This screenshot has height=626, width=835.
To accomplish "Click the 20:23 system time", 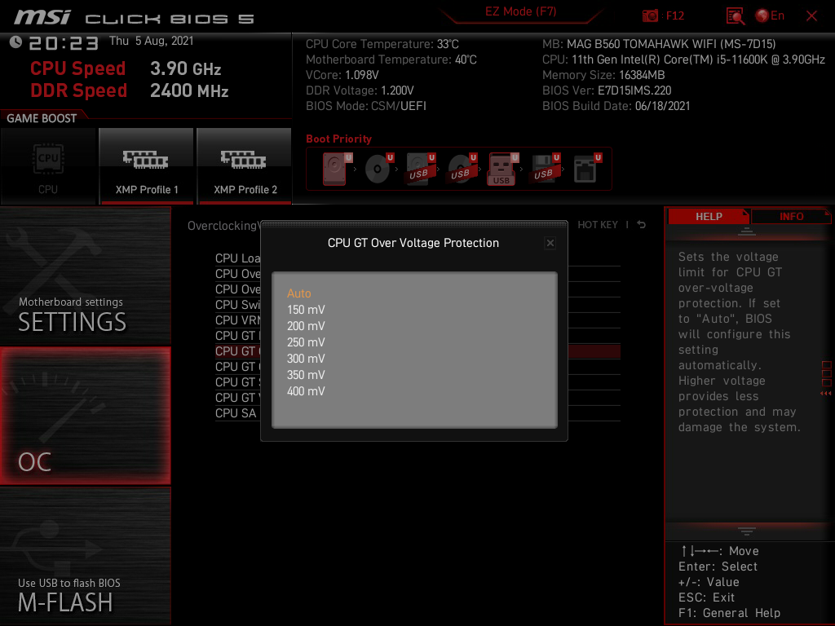I will [x=64, y=42].
